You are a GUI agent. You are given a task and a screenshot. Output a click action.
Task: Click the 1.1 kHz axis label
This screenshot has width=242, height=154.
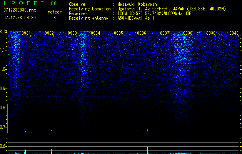pyautogui.click(x=3, y=50)
